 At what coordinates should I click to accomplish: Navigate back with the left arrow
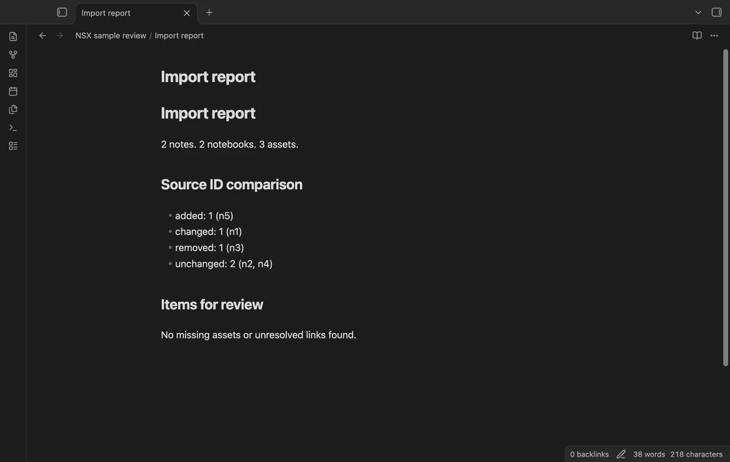(43, 36)
